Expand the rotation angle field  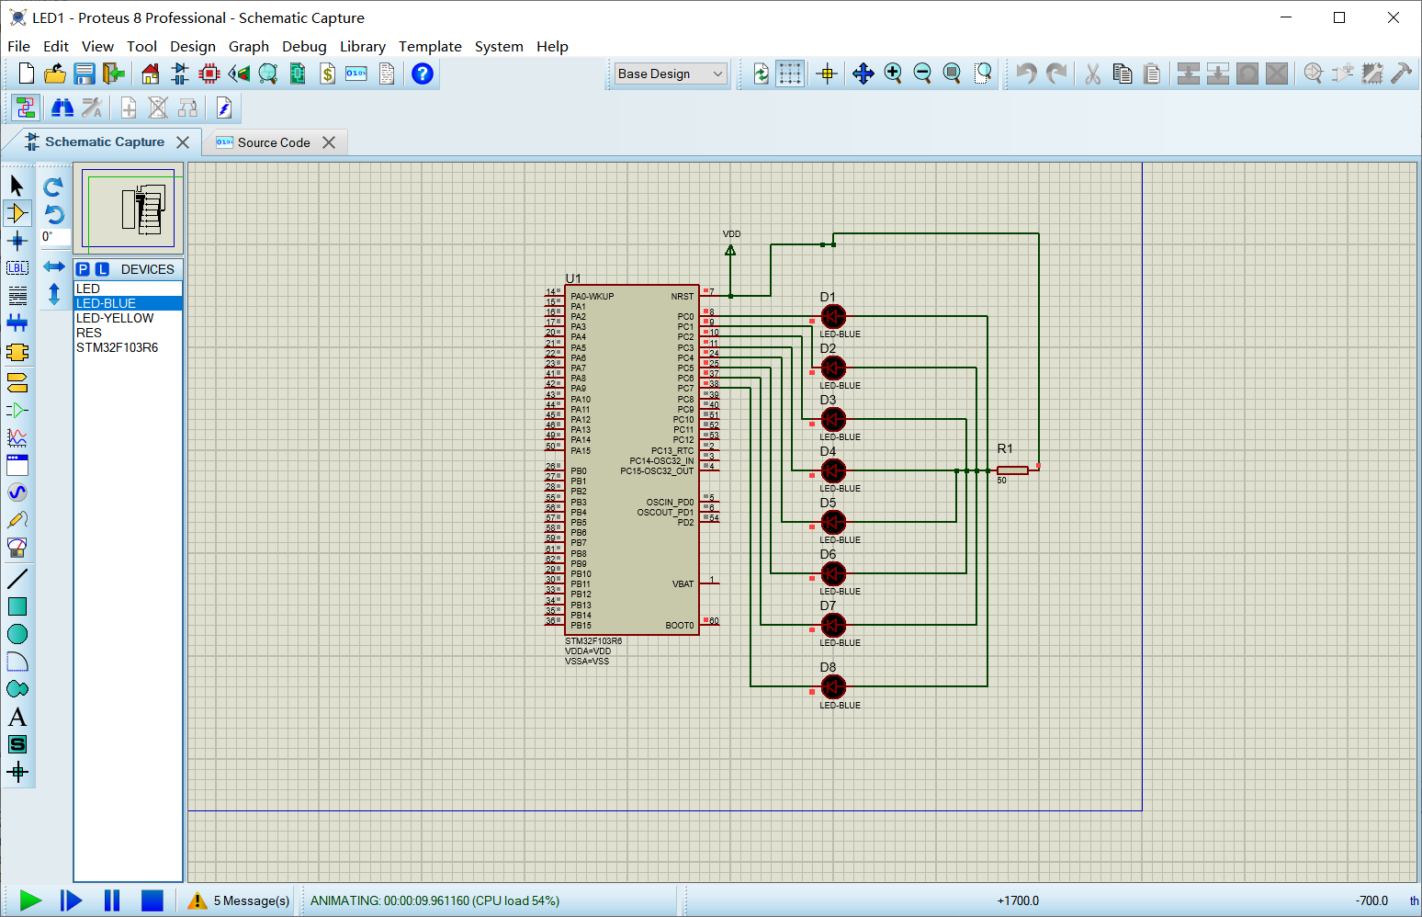point(55,237)
